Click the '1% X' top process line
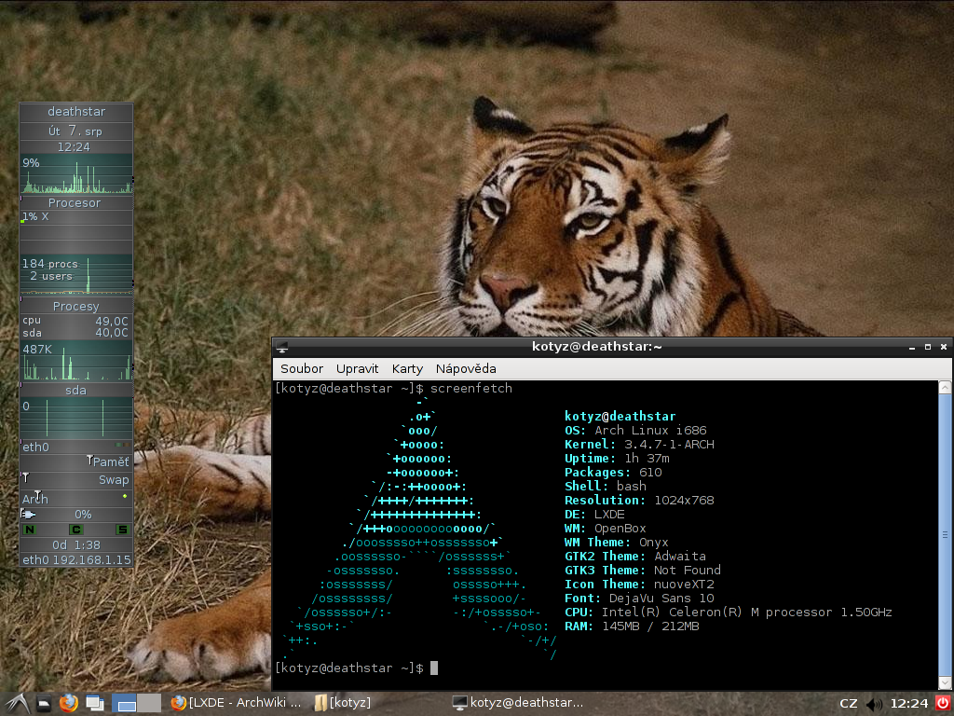This screenshot has width=954, height=716. (x=35, y=216)
